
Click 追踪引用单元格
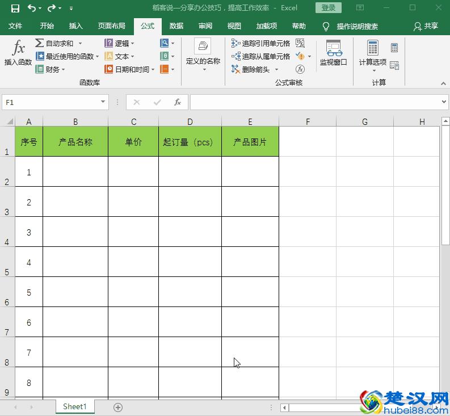(260, 43)
